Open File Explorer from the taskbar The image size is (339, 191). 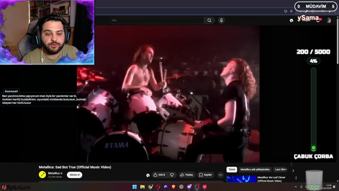(x=142, y=187)
